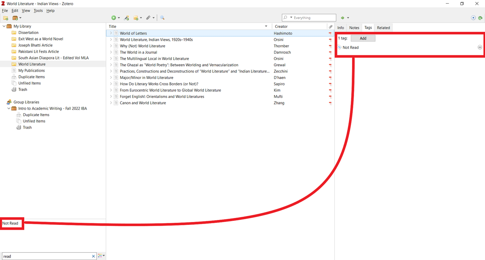Switch to the Related tab
This screenshot has width=485, height=260.
[383, 27]
